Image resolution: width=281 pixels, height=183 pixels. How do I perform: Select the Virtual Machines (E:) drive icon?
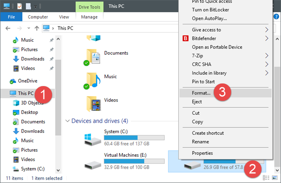[x=93, y=162]
